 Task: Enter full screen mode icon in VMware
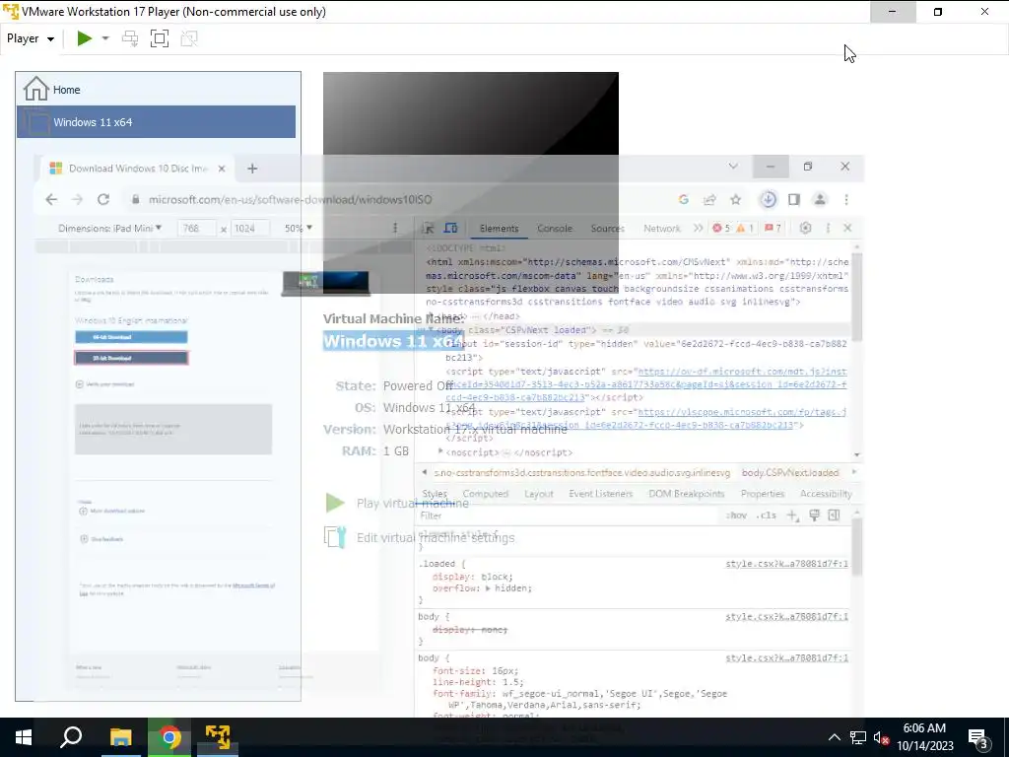(x=160, y=38)
